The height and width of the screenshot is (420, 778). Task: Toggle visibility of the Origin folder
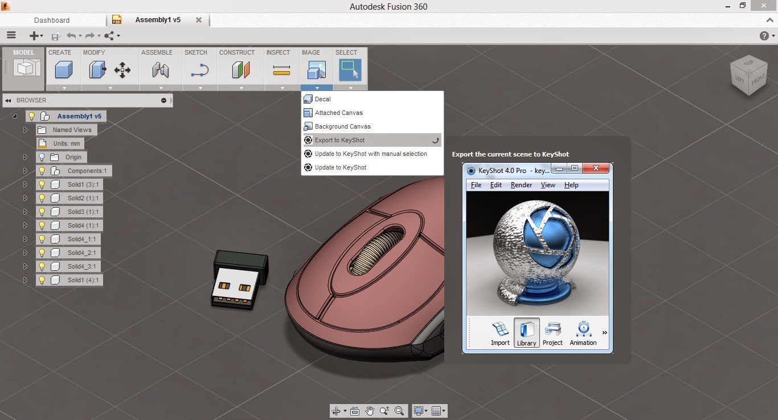tap(42, 157)
